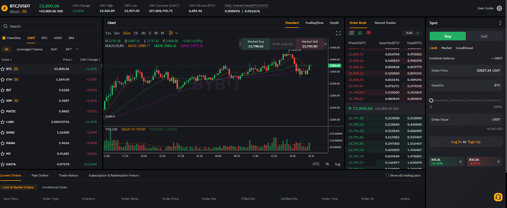Favorite ETH with its star icon
This screenshot has width=507, height=208.
point(3,80)
